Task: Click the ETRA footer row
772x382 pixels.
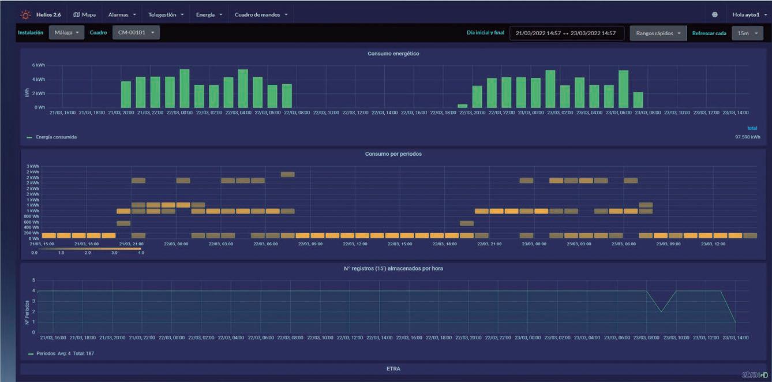Action: tap(394, 369)
